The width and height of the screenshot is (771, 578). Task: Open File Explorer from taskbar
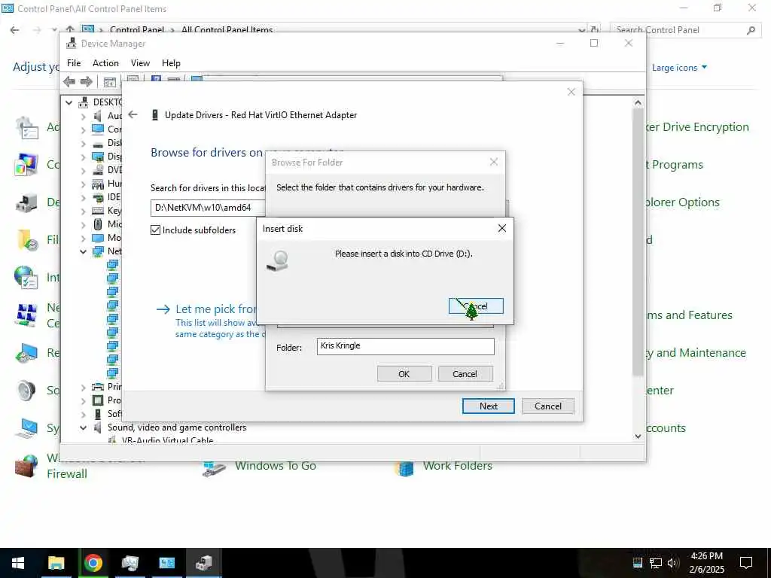point(56,563)
